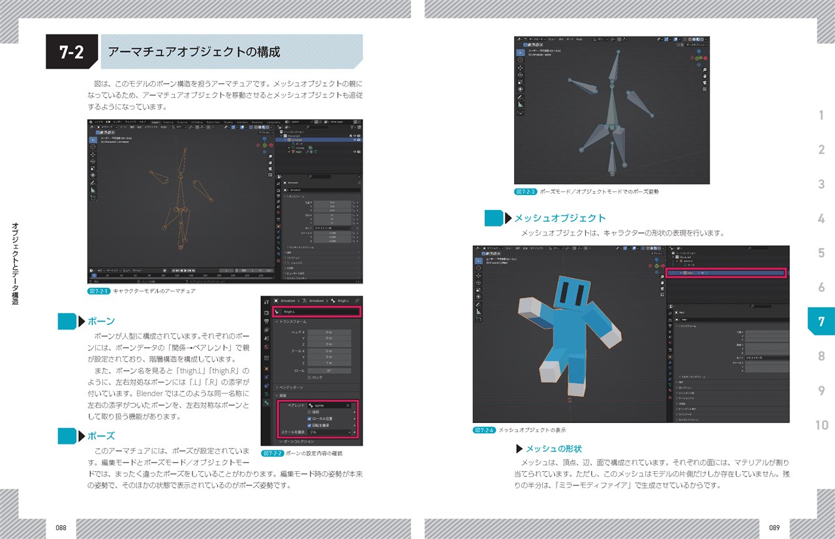Click the ロール value field showing 0°
Viewport: 835px width, 539px height.
click(329, 371)
